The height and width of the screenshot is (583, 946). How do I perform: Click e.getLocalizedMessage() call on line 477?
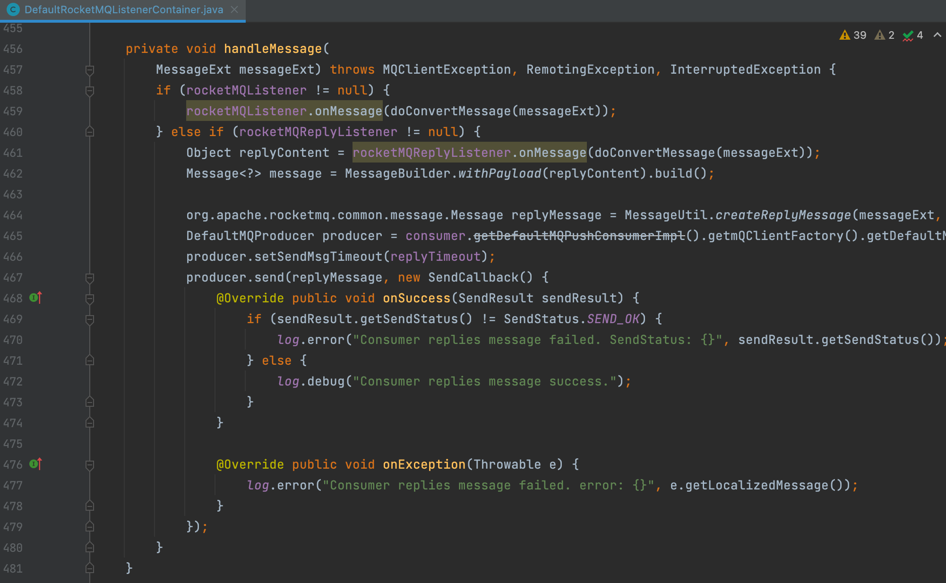[x=757, y=485]
